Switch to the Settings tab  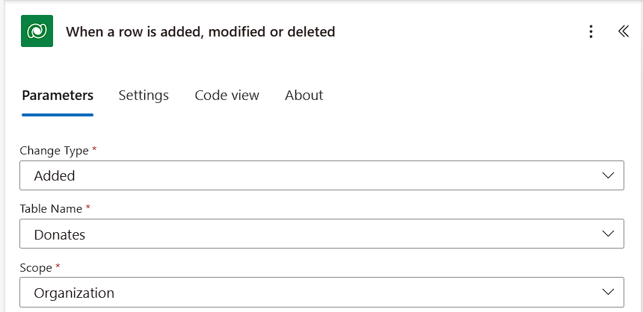point(144,96)
